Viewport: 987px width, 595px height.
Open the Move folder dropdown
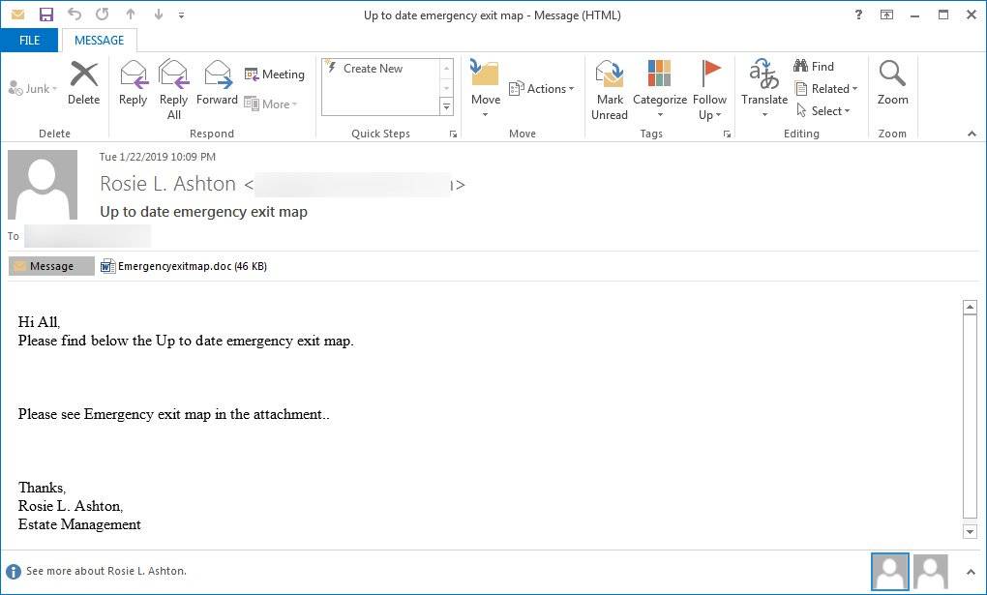pyautogui.click(x=485, y=89)
